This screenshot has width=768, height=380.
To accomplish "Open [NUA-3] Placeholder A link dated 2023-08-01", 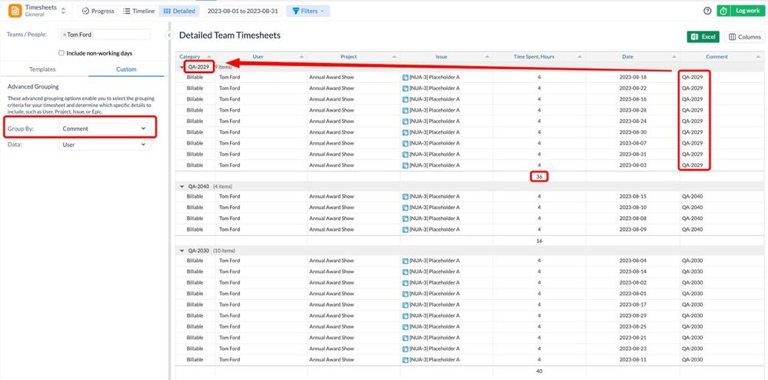I will (x=434, y=294).
